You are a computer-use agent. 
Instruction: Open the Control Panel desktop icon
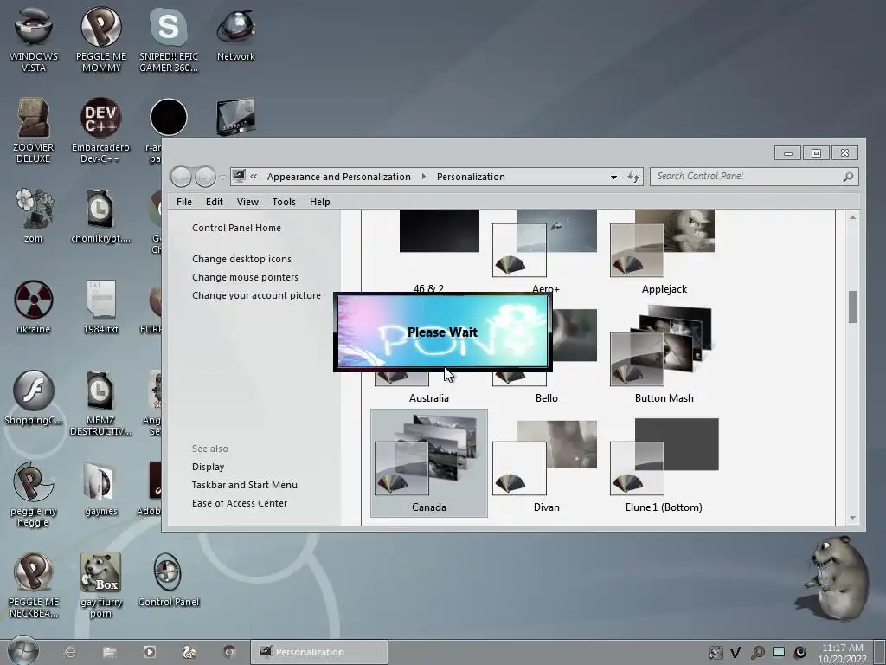click(169, 579)
